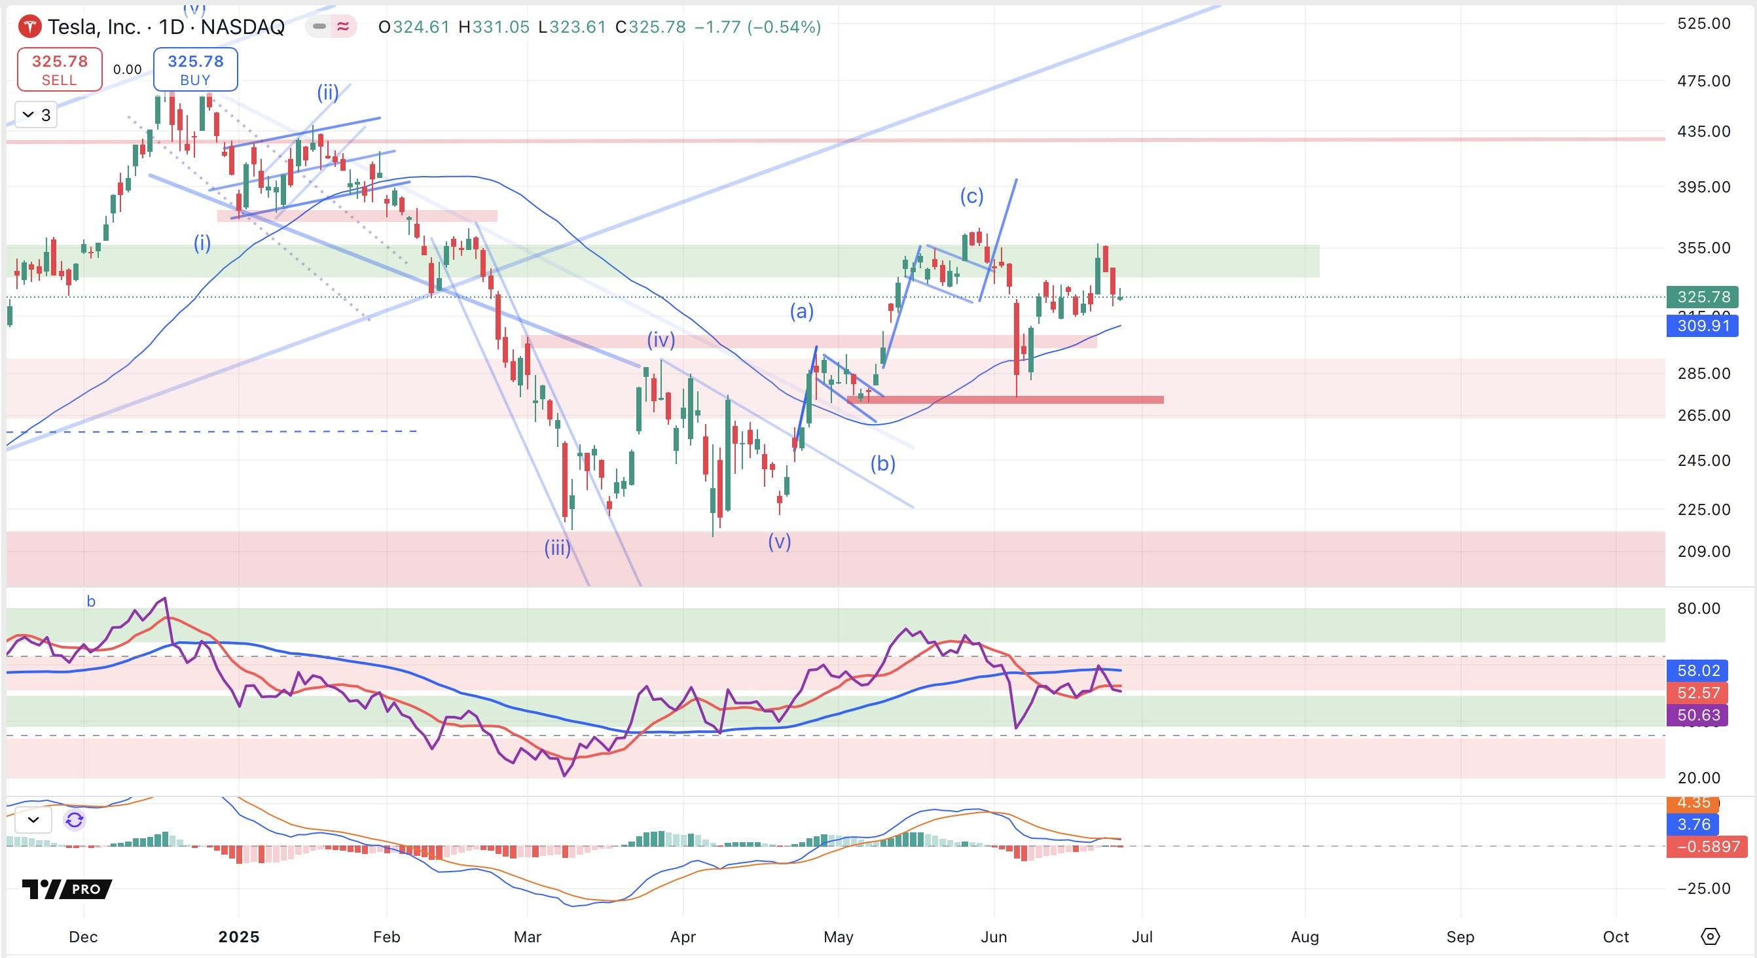Click the Close price value 325.78

657,27
